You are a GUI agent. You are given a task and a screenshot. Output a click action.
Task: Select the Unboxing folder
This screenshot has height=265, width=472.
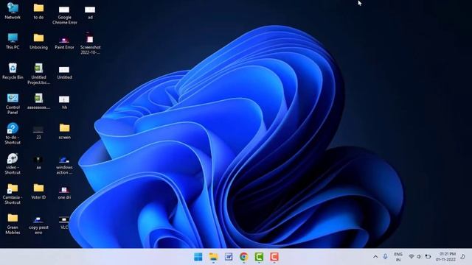38,41
